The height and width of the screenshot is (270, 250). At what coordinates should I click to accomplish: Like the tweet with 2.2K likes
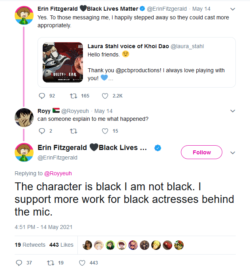pyautogui.click(x=105, y=96)
